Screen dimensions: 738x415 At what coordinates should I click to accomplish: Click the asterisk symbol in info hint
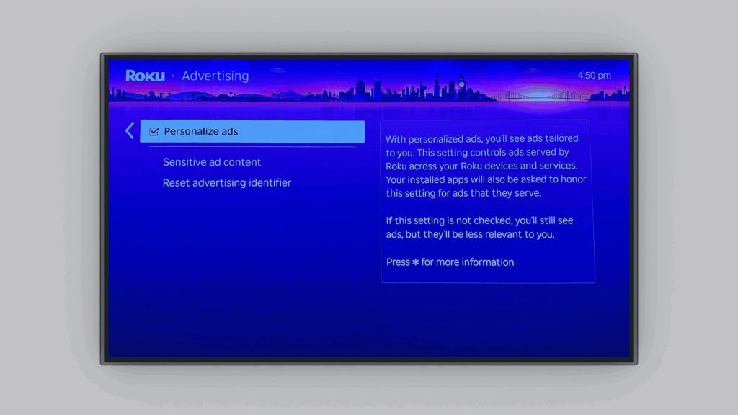[x=415, y=262]
